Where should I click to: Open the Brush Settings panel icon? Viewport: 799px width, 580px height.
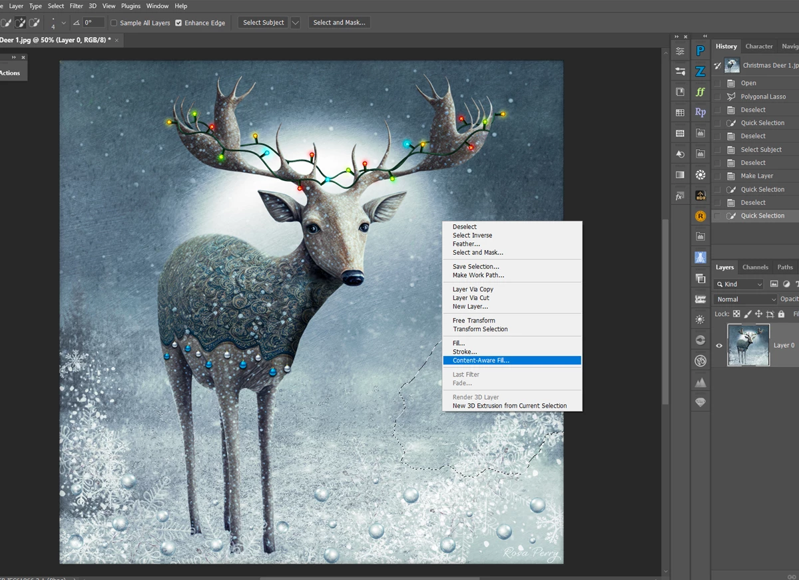click(x=680, y=71)
